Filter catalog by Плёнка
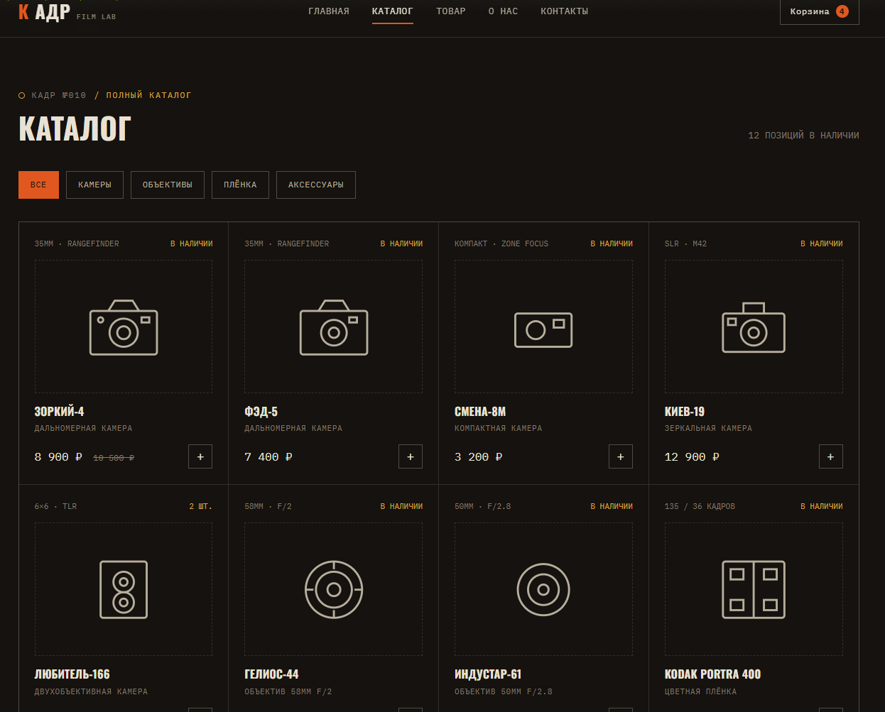Screen dimensions: 885x712 [240, 185]
